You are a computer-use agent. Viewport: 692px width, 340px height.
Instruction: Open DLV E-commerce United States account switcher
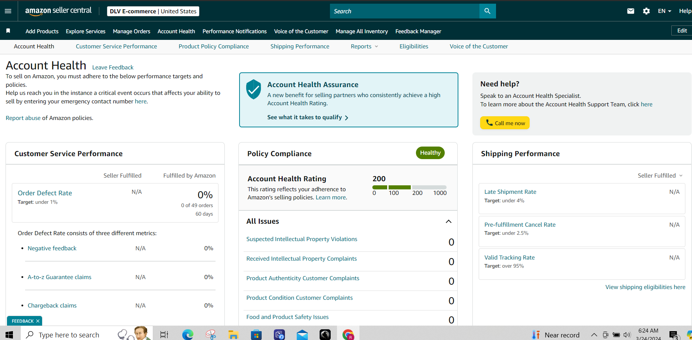click(153, 11)
